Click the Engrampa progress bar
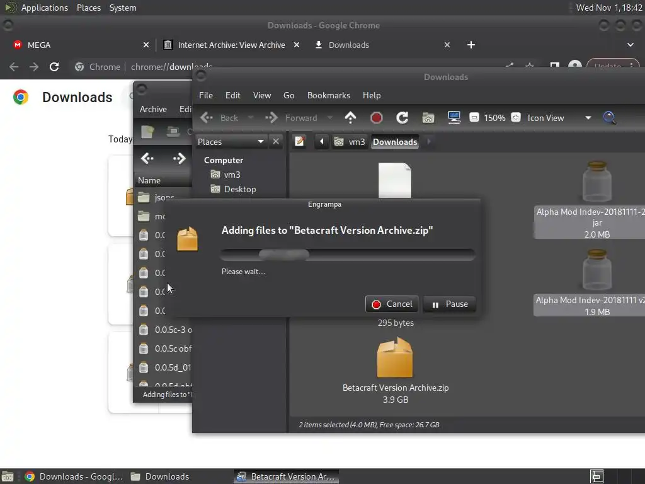 (x=348, y=255)
